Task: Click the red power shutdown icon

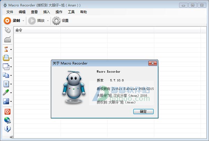Action: pyautogui.click(x=7, y=111)
